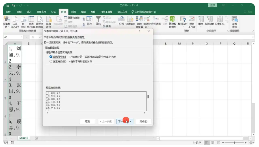Click the Text to Columns (分列) icon
This screenshot has height=147, width=259.
pos(121,20)
